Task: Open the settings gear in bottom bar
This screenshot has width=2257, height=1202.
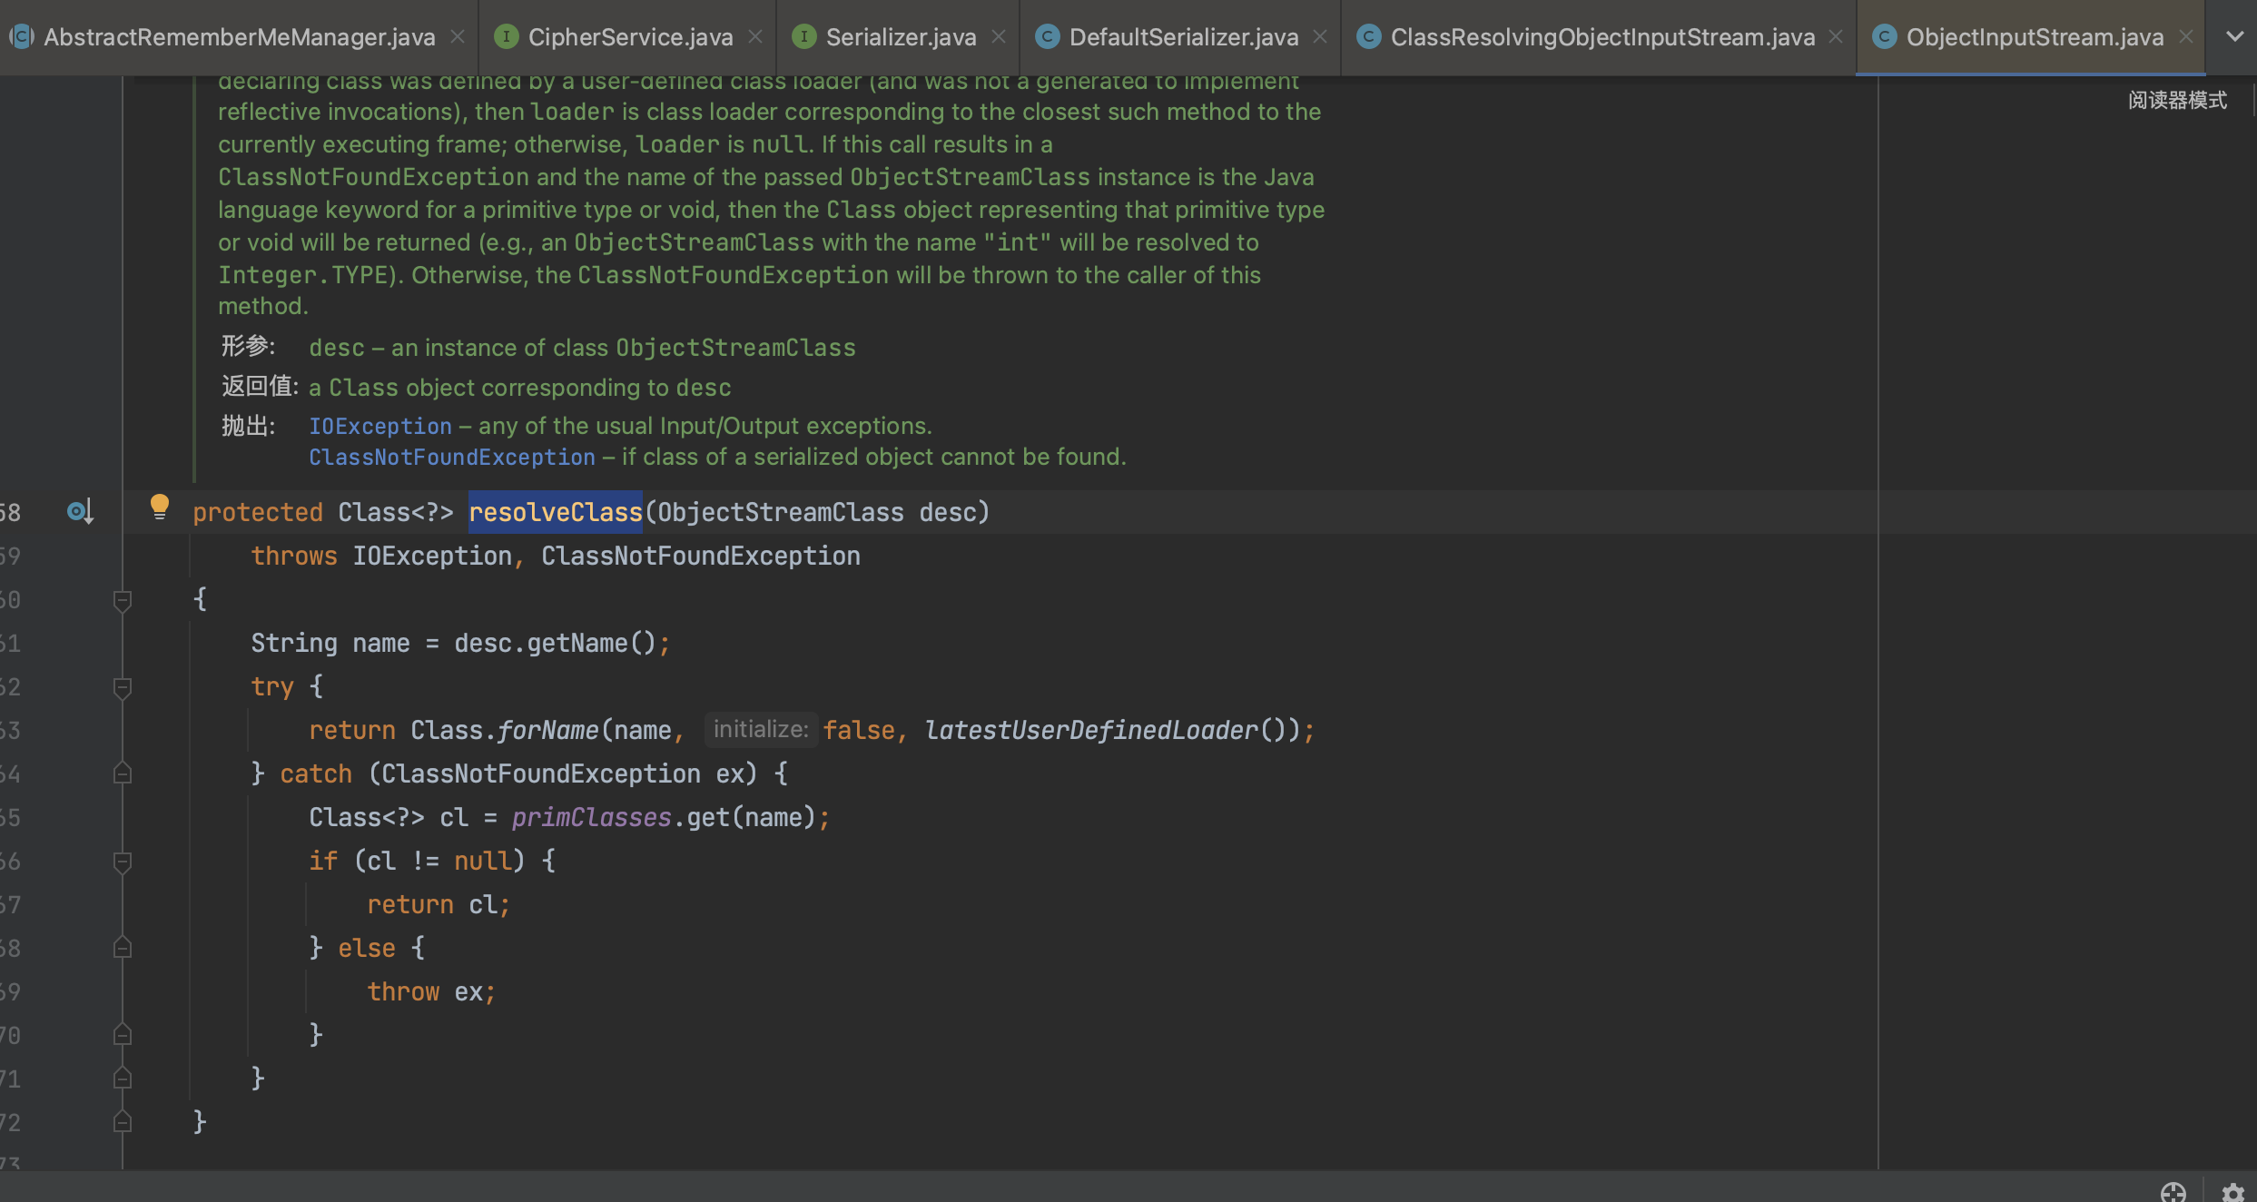Action: pyautogui.click(x=2232, y=1193)
